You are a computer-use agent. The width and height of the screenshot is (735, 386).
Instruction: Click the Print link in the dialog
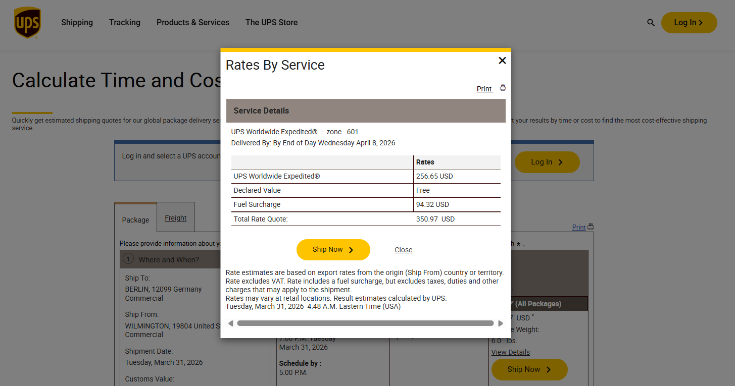484,89
